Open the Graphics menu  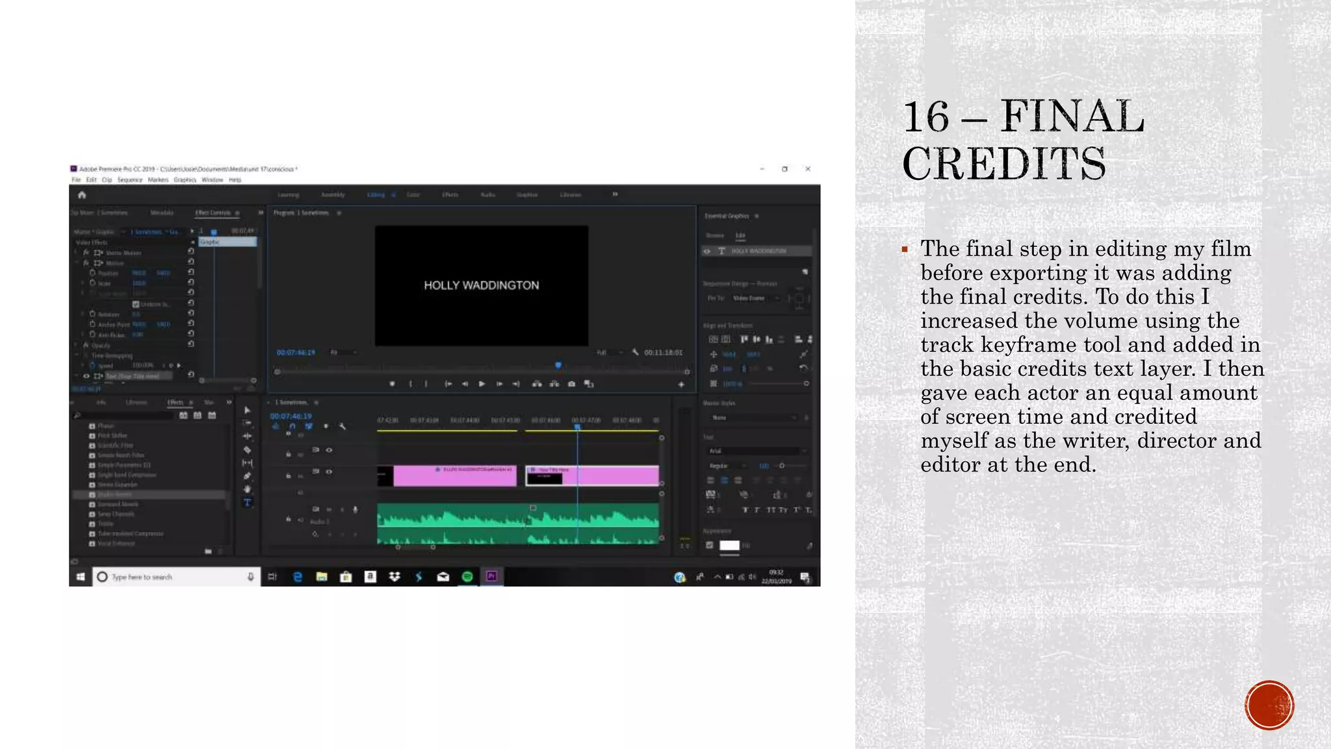click(x=185, y=180)
